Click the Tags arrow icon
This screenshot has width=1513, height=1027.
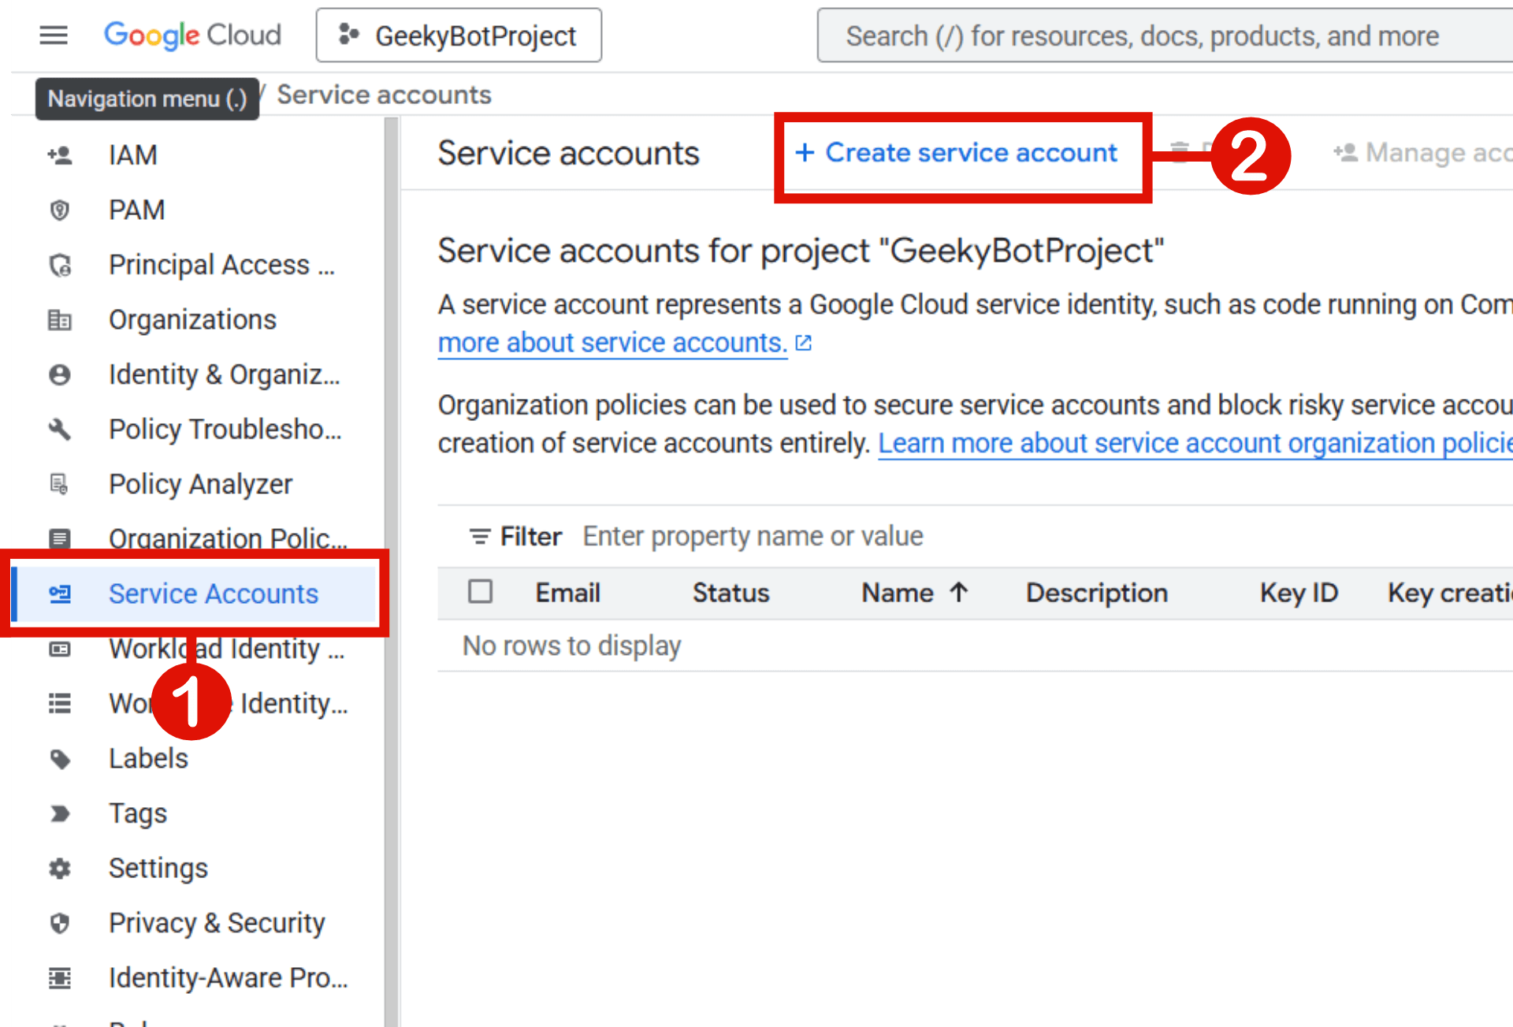pos(60,813)
